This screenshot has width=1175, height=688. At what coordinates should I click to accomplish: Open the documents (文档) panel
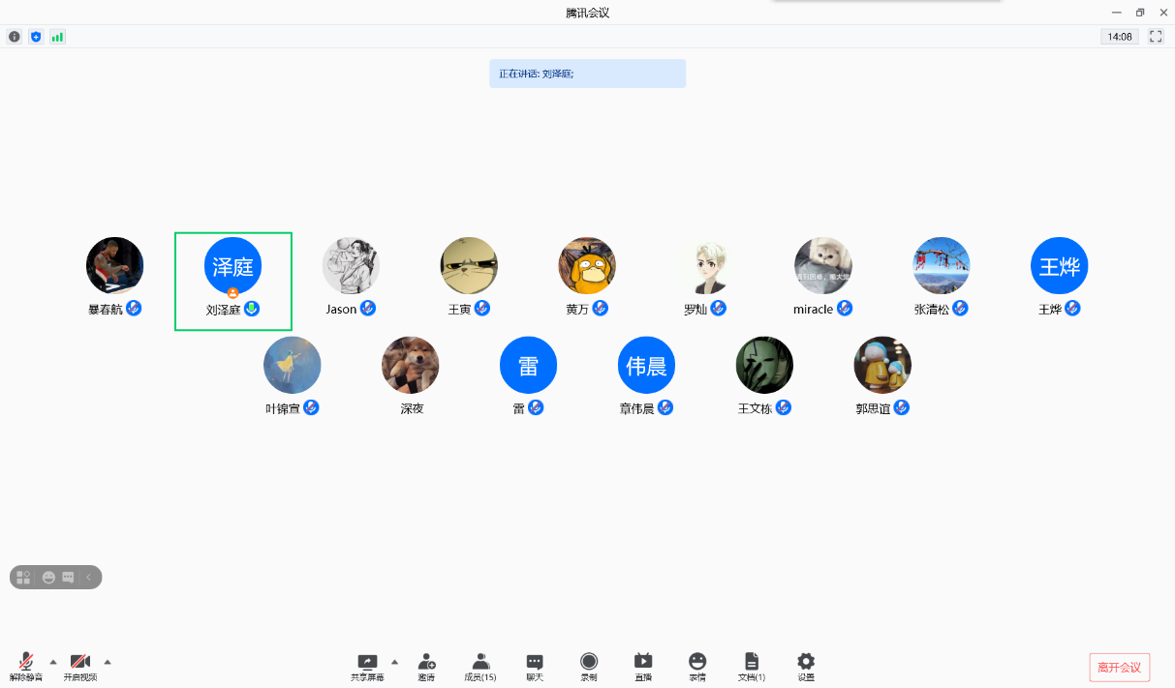click(x=752, y=666)
